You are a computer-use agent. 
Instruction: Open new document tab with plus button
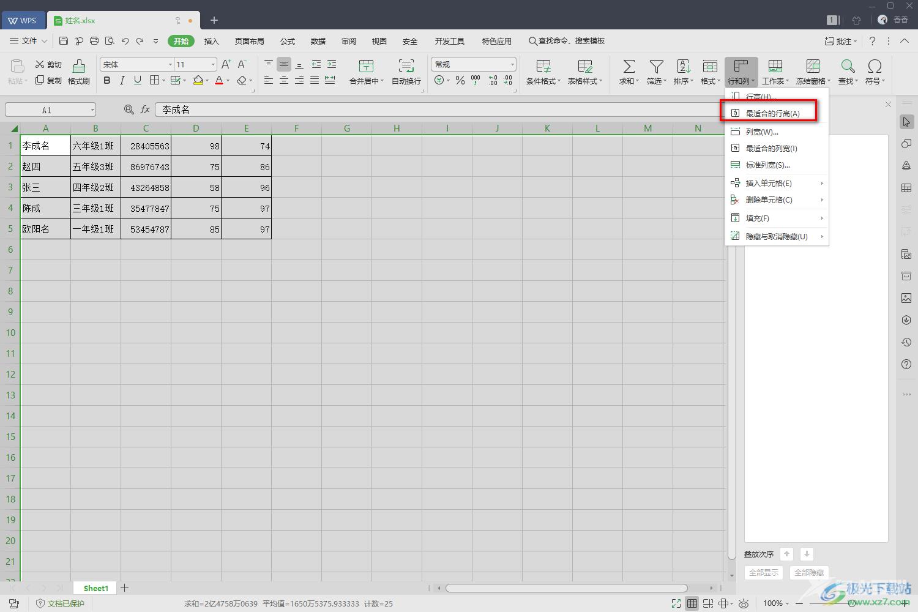tap(214, 20)
